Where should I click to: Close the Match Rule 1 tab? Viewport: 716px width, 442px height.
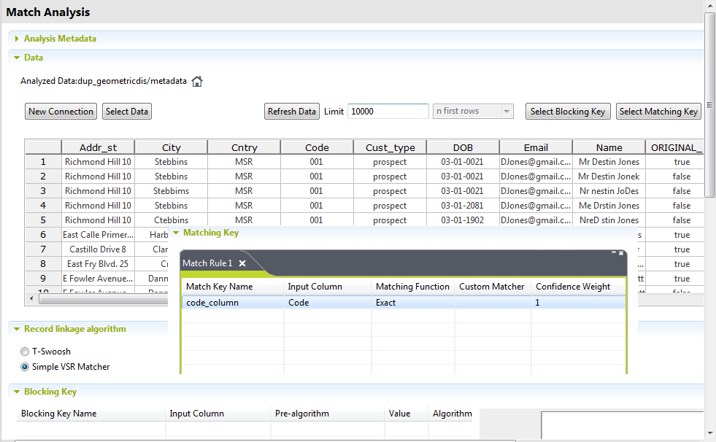point(242,263)
